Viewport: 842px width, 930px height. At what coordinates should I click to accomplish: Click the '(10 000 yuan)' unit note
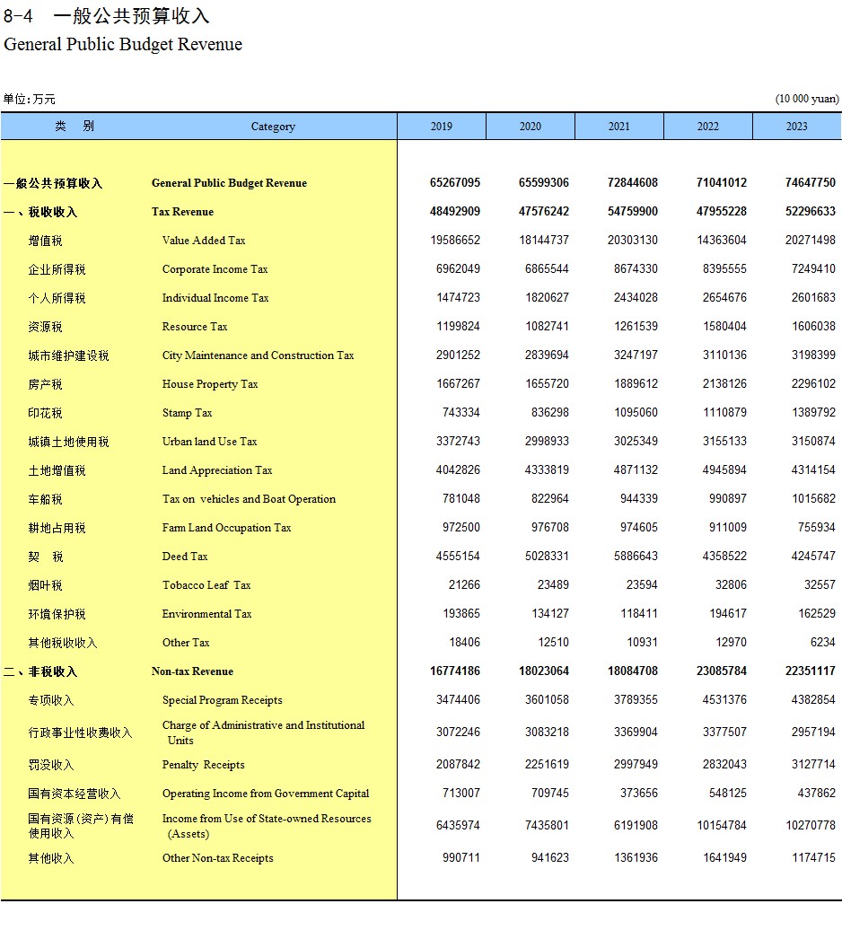click(807, 99)
